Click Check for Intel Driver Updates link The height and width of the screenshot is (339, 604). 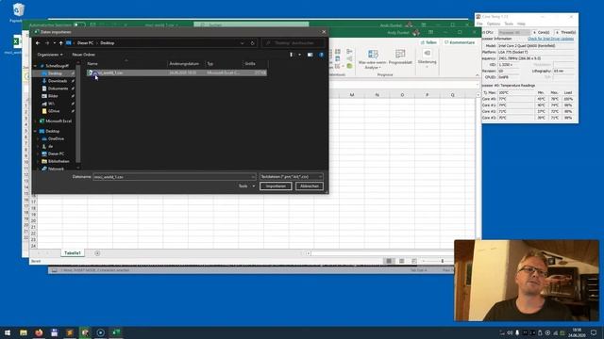(x=550, y=39)
